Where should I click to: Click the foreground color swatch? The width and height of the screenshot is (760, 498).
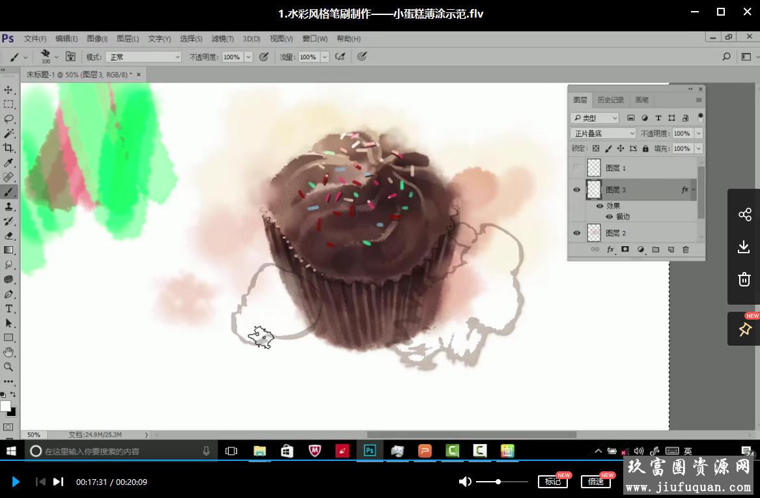click(5, 406)
